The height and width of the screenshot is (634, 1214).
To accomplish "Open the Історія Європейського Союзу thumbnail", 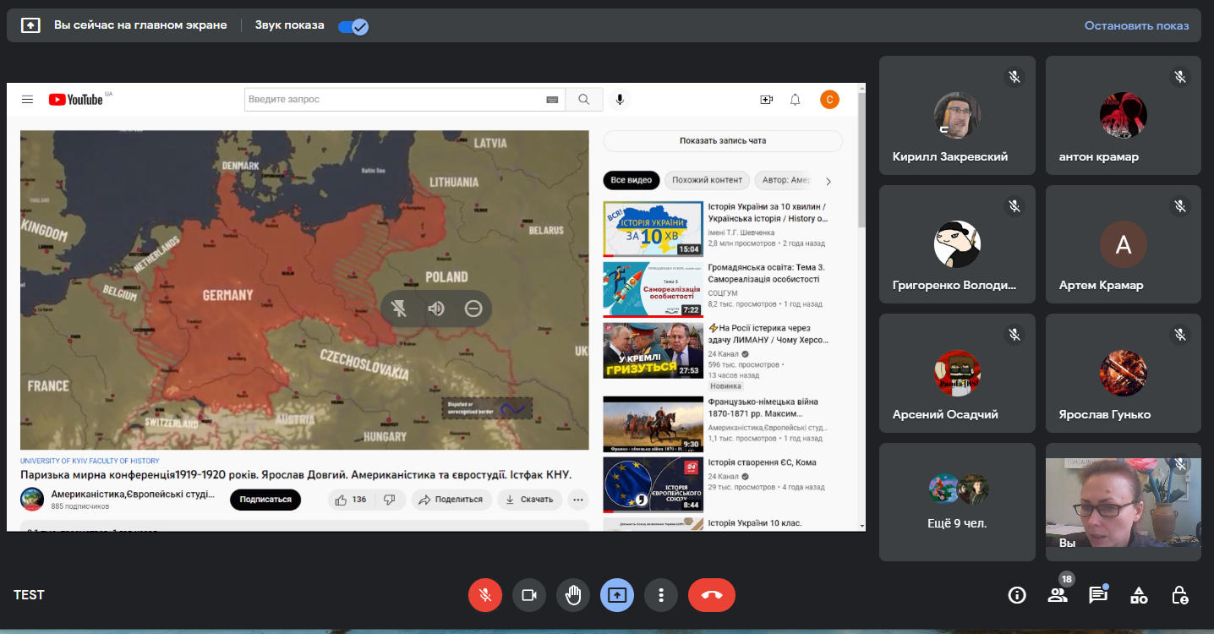I will click(x=653, y=485).
